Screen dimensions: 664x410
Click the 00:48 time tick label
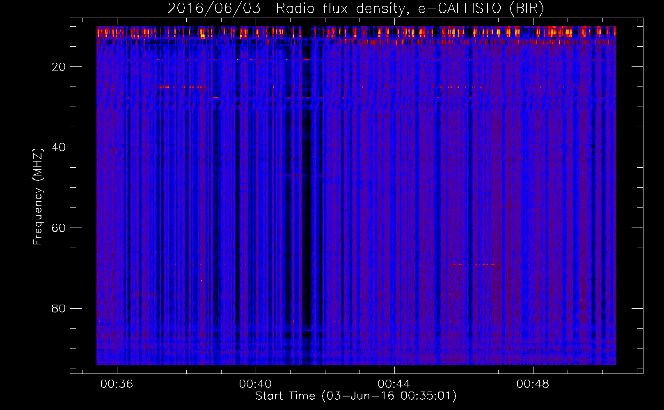point(533,384)
